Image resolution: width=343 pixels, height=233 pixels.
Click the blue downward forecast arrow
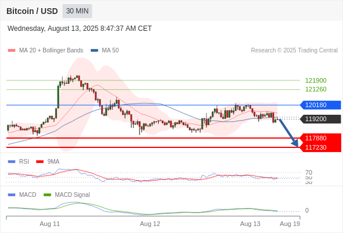point(289,133)
